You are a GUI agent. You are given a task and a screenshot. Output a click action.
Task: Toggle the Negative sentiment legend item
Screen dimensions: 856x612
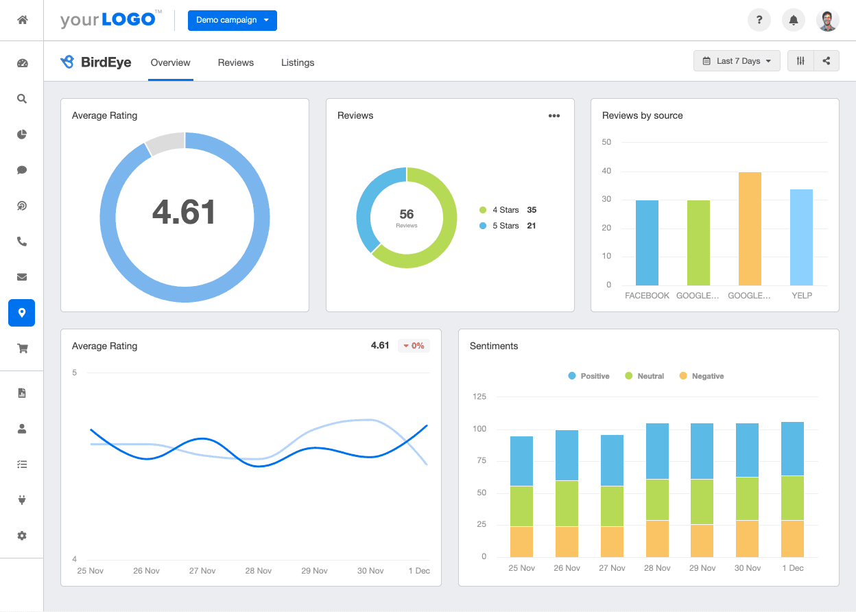(x=701, y=376)
